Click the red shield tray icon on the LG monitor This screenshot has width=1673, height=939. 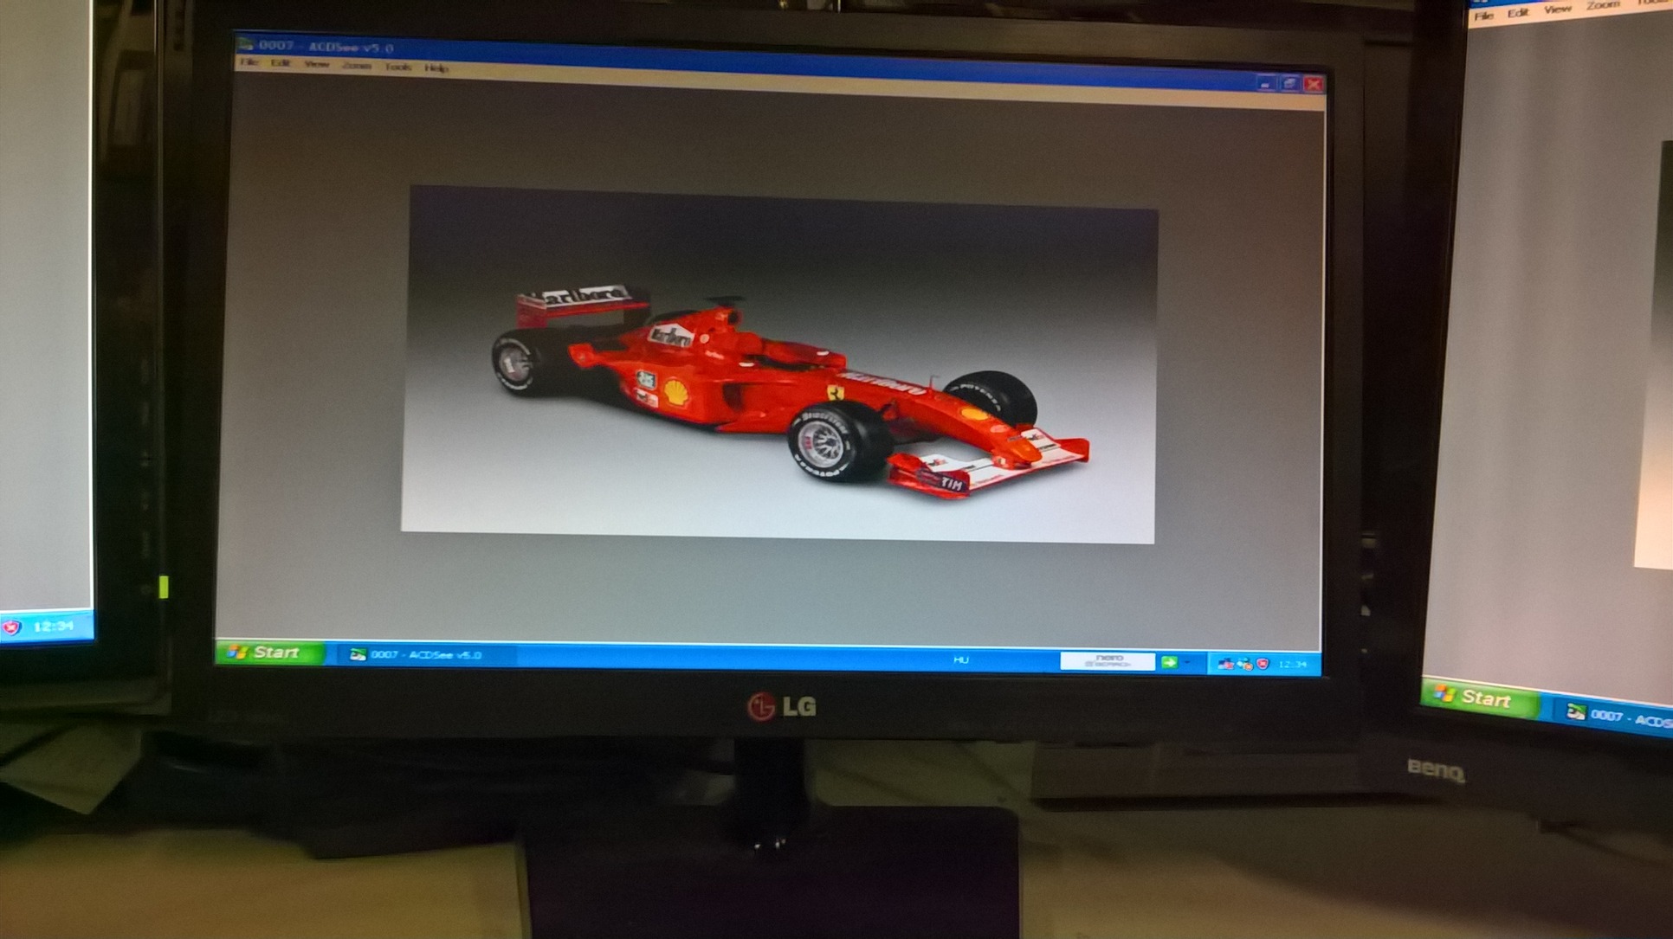pyautogui.click(x=1263, y=664)
